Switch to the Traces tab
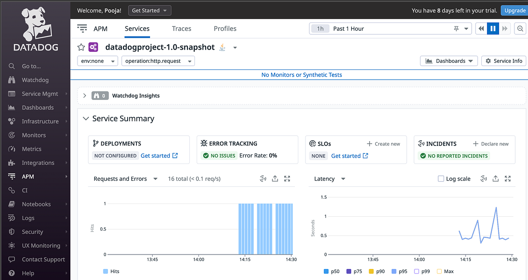 point(181,29)
